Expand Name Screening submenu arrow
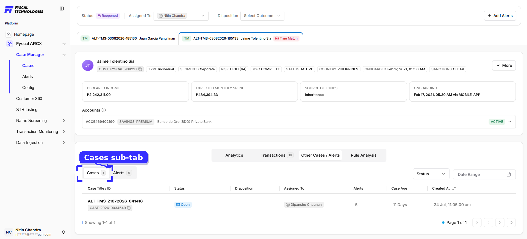The height and width of the screenshot is (239, 527). click(64, 121)
